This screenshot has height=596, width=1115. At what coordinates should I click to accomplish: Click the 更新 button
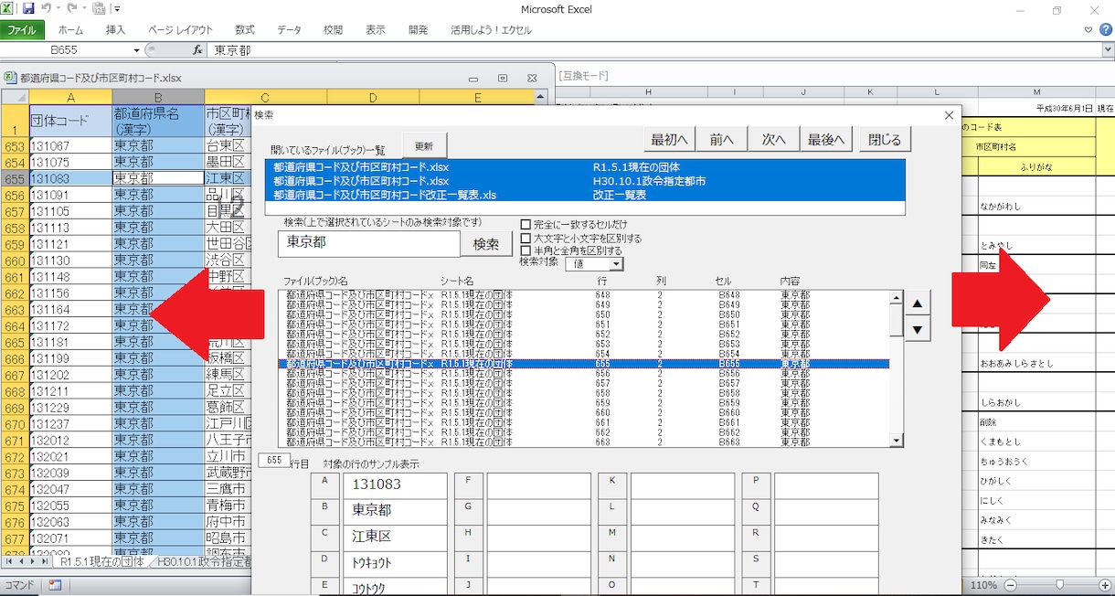[424, 146]
